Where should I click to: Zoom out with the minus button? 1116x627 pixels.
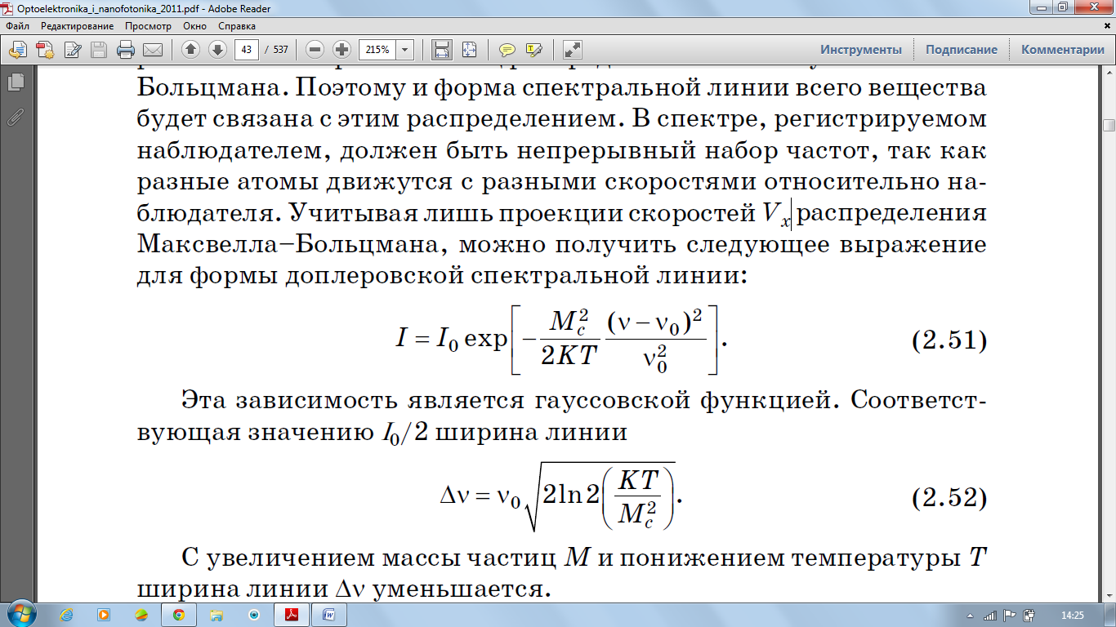315,50
